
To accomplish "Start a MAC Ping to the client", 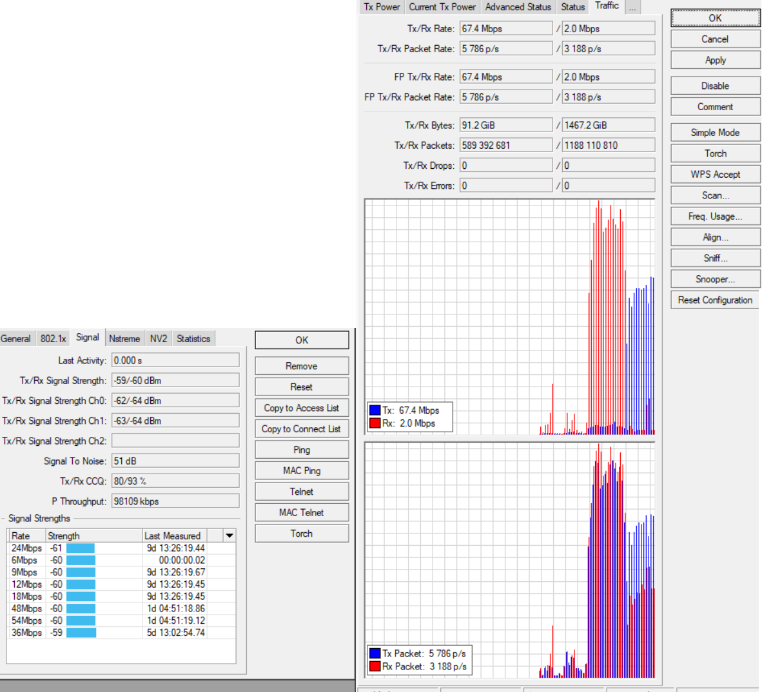I will 301,471.
